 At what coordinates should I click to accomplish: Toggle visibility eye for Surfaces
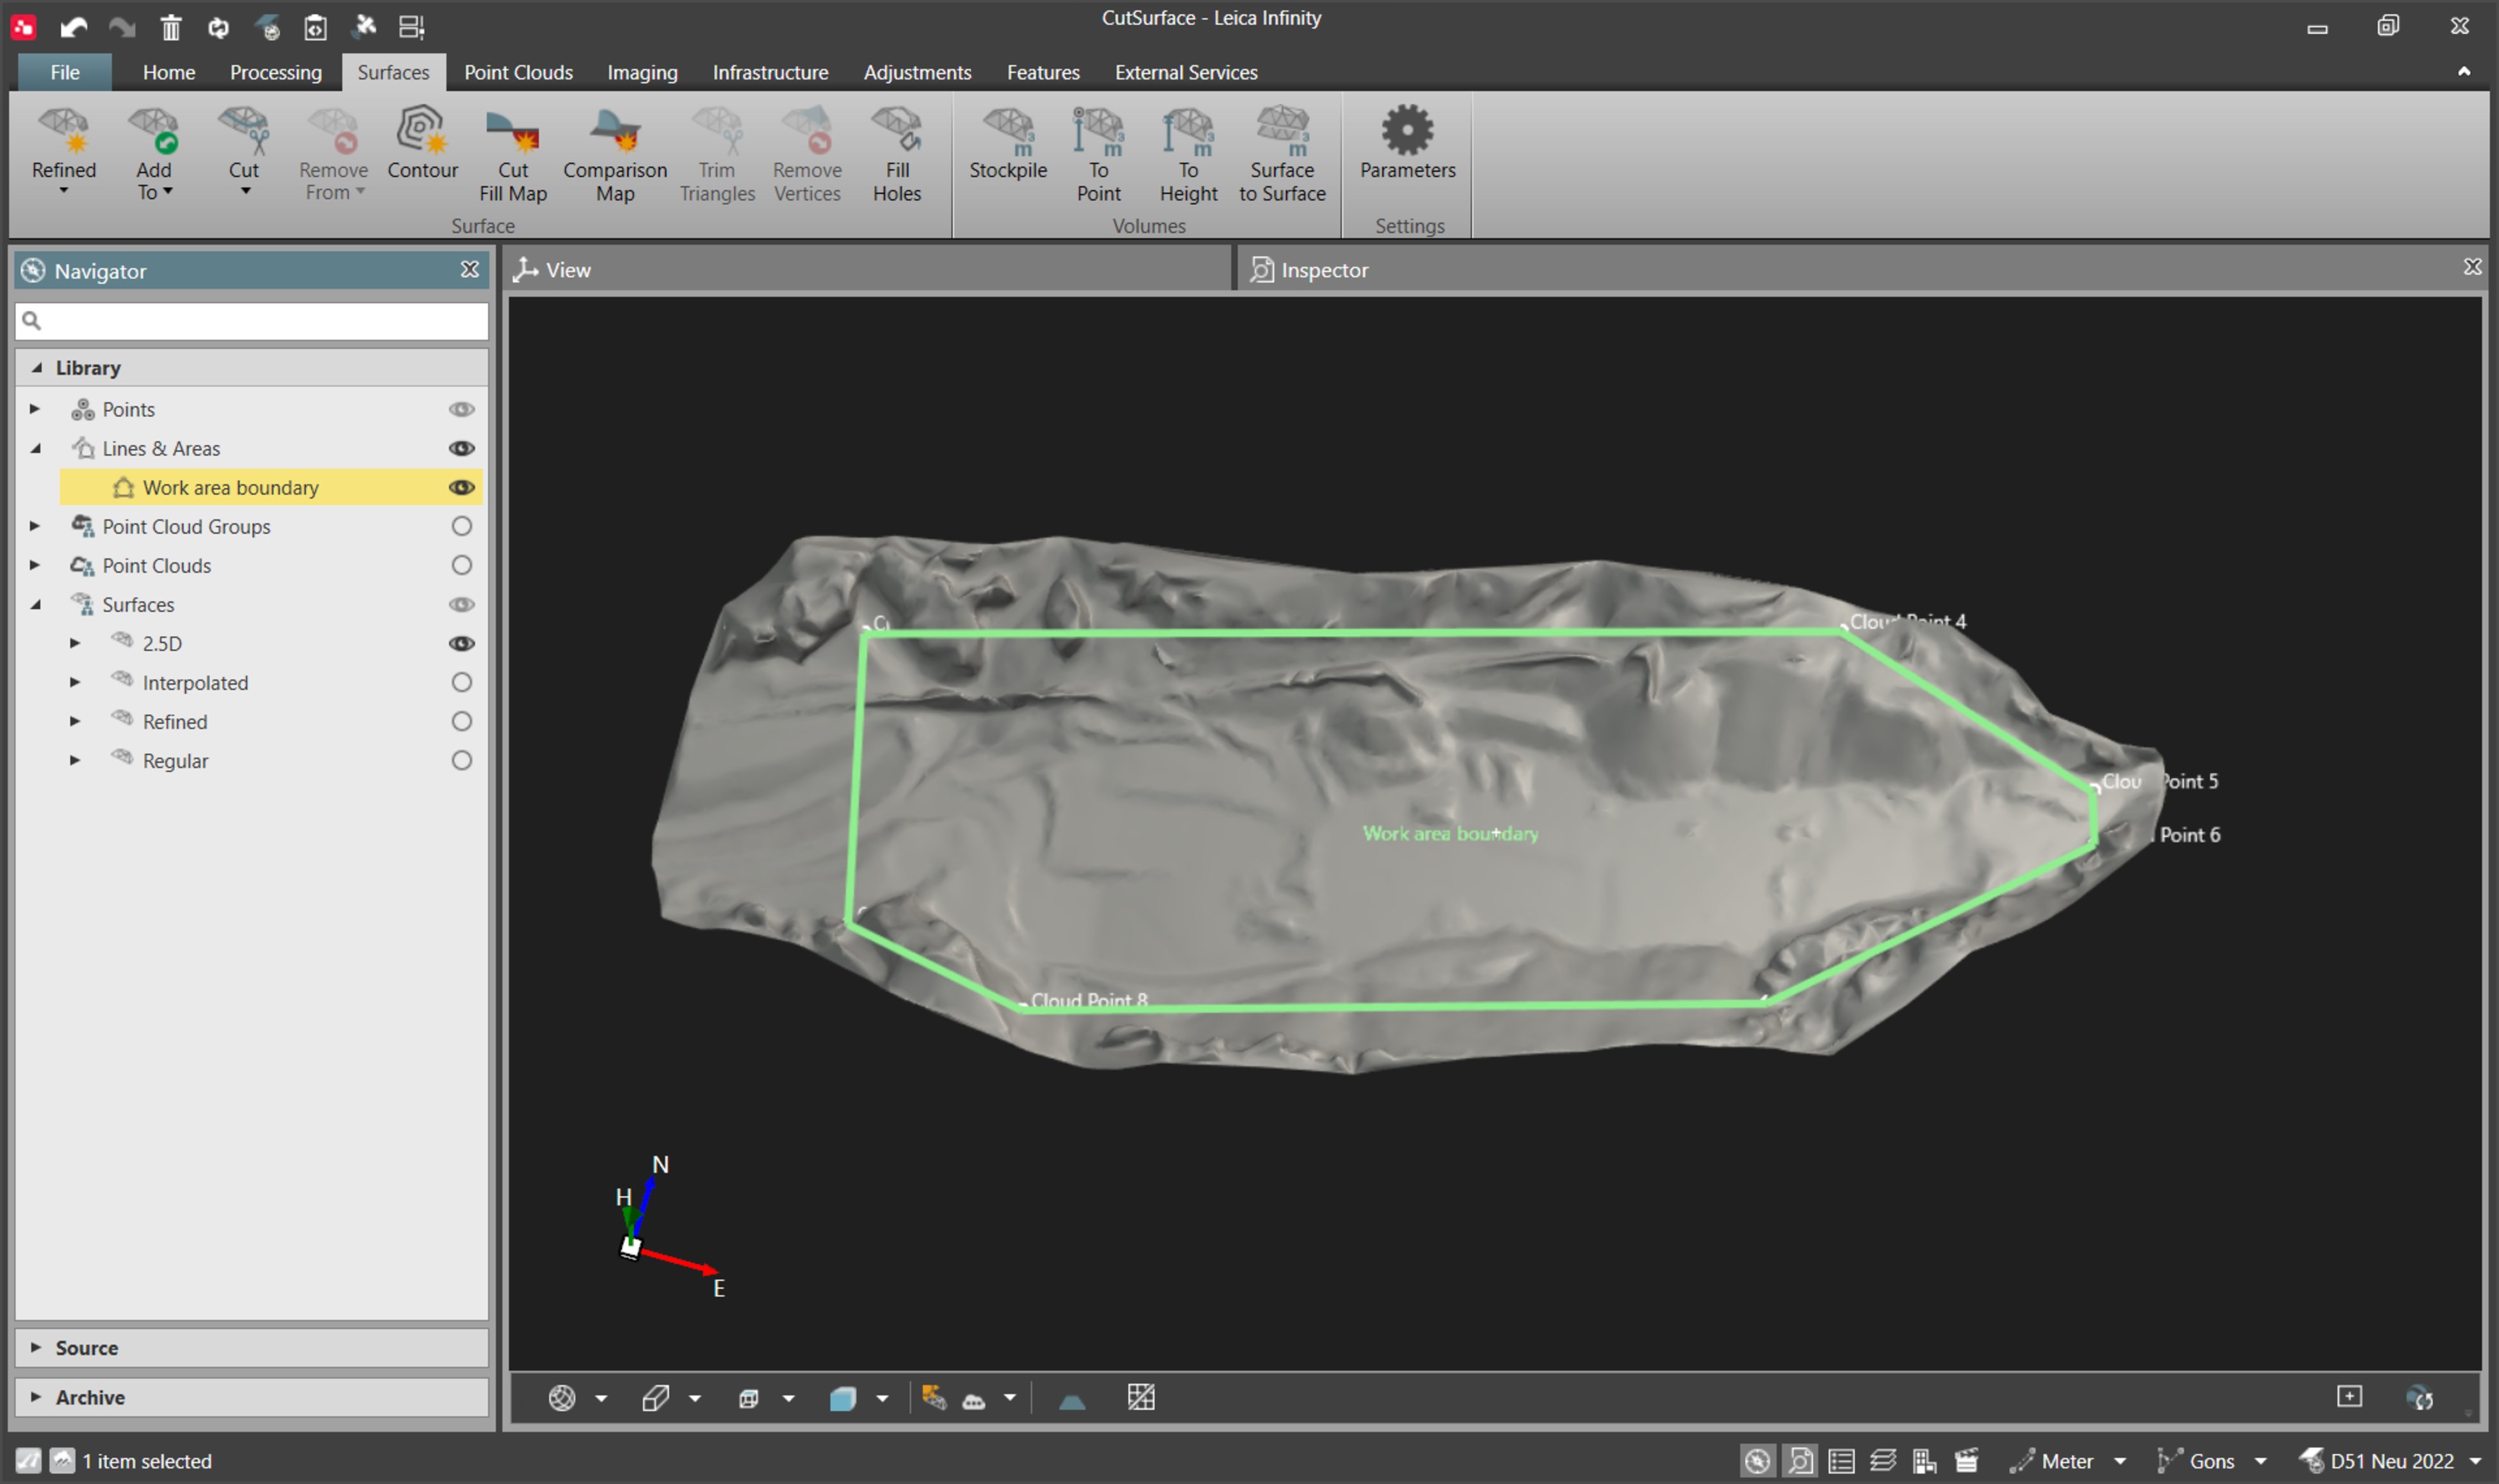click(462, 604)
